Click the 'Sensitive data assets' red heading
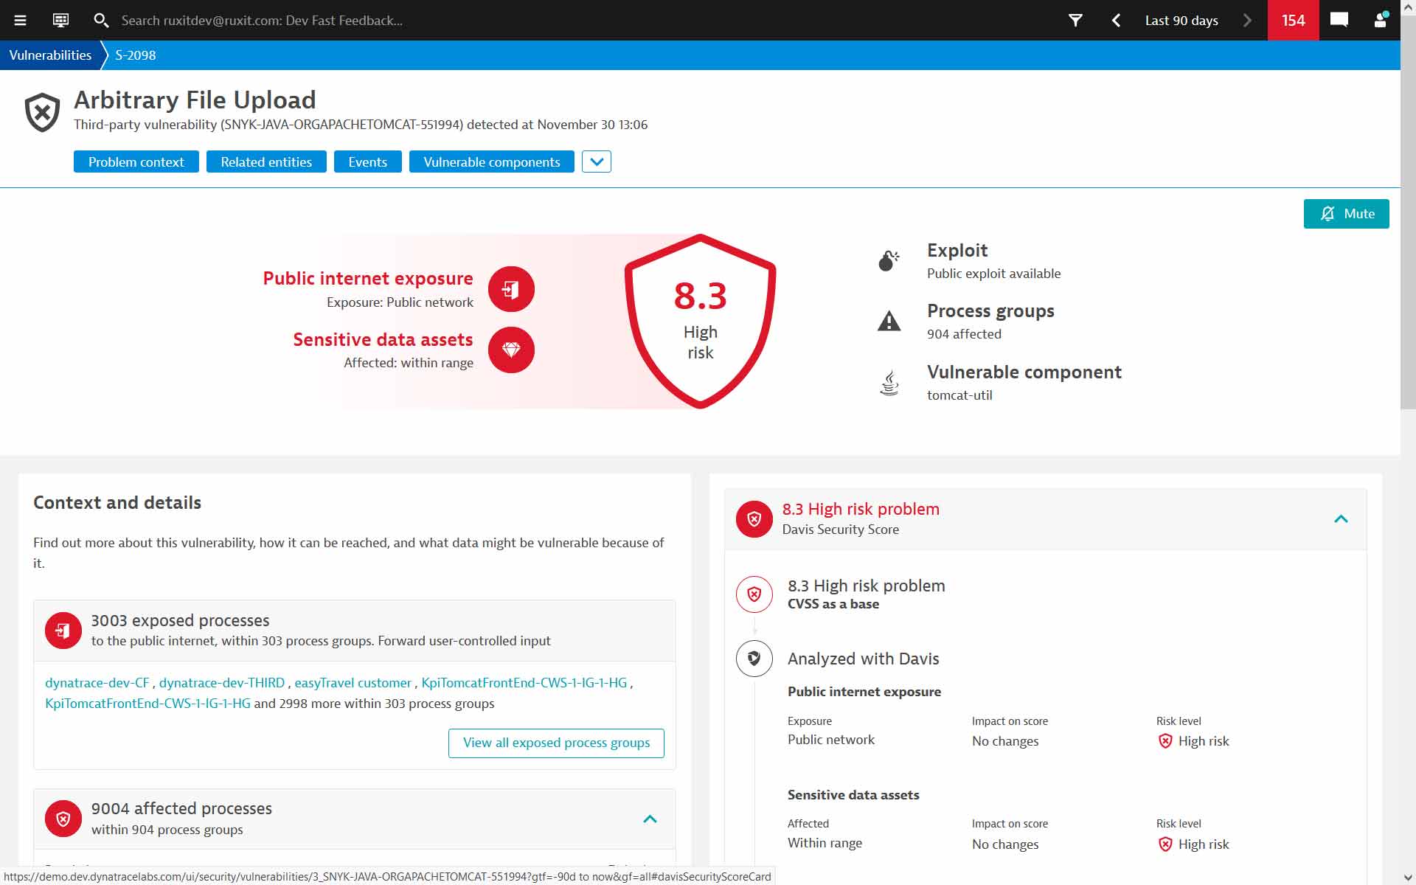 click(x=383, y=339)
